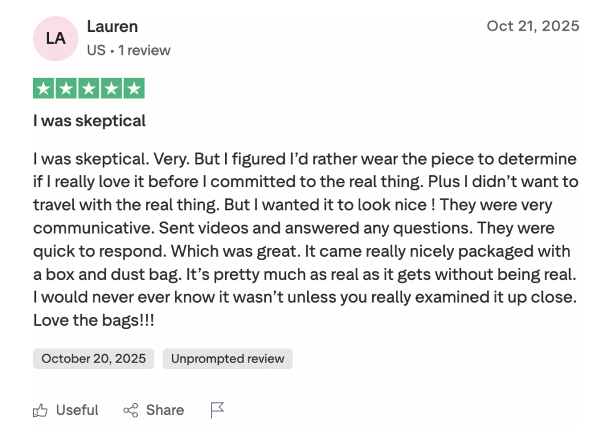Click the third green rating star
The width and height of the screenshot is (605, 435).
(x=89, y=89)
